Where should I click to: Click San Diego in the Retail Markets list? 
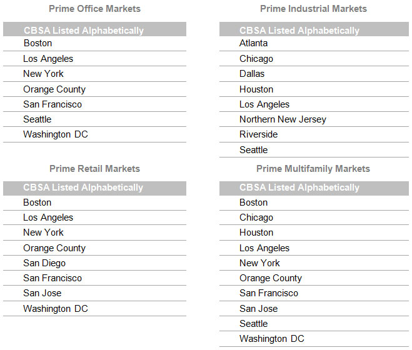[x=44, y=263]
